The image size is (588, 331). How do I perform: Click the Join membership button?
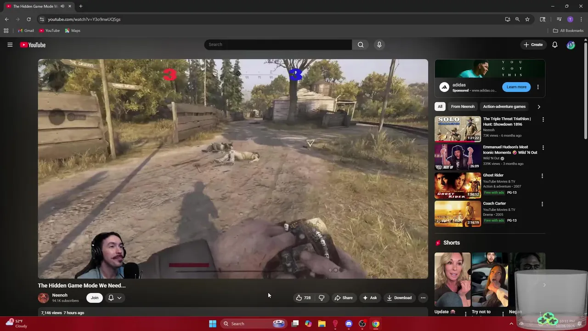[95, 298]
